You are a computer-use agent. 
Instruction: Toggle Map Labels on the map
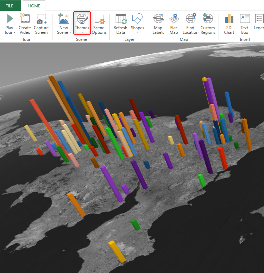tap(158, 19)
